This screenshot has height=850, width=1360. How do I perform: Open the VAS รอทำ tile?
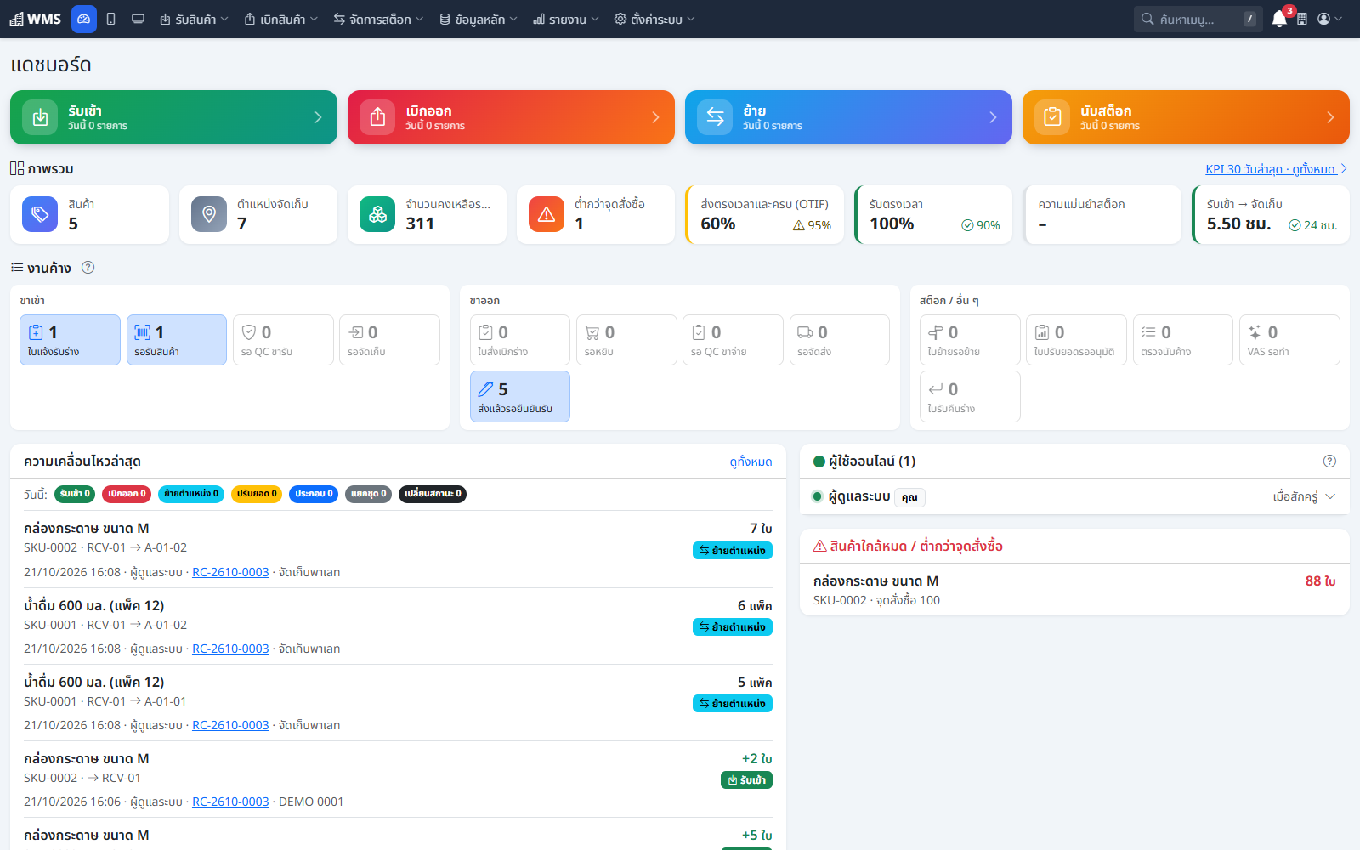[x=1289, y=340]
